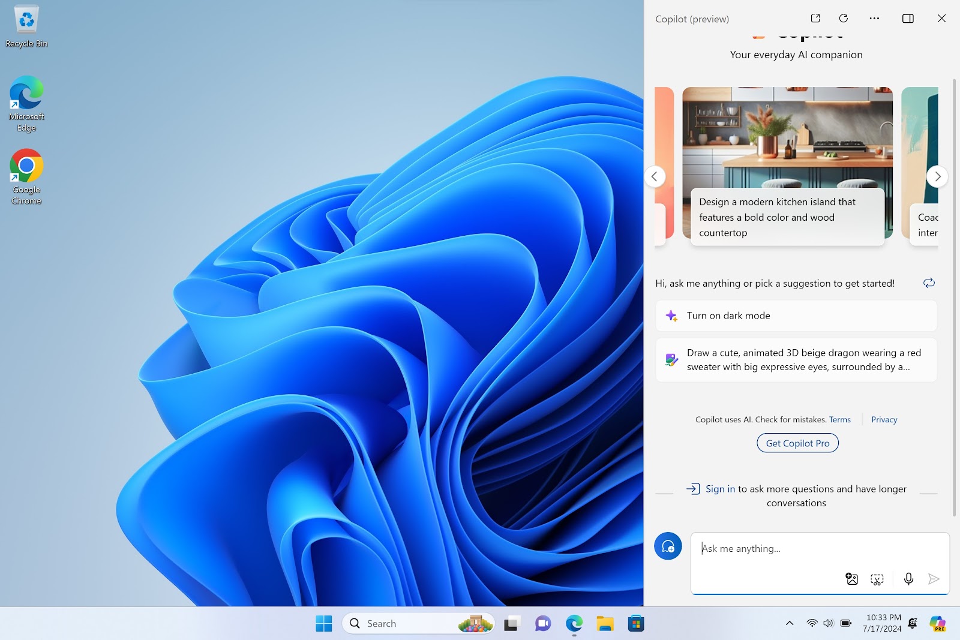Viewport: 960px width, 640px height.
Task: Show next suggestion card in carousel
Action: [937, 176]
